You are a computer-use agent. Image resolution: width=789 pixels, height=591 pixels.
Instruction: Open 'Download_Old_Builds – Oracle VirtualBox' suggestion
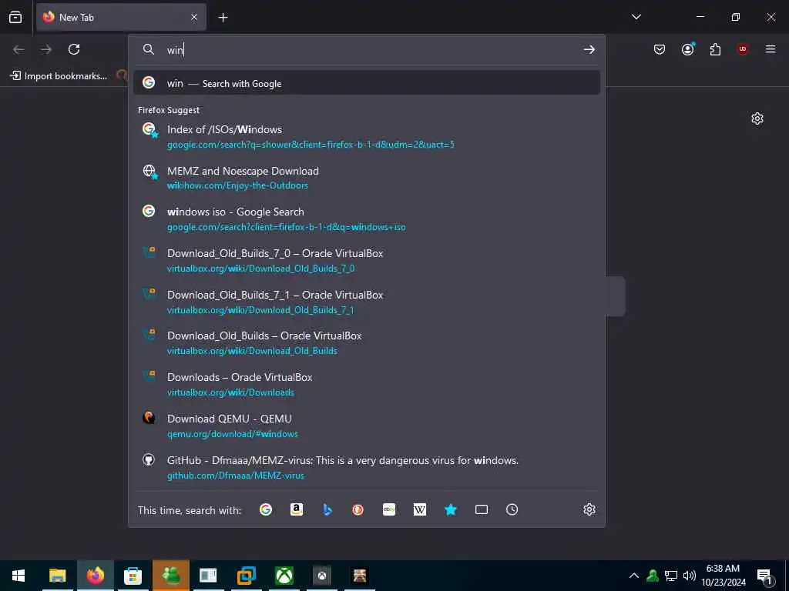[367, 343]
